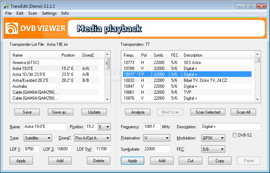Click the Save button
Screen dimensions: 270x173
(27, 112)
